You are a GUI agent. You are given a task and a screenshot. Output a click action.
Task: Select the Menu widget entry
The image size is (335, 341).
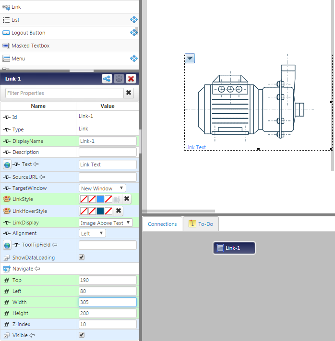coord(70,59)
